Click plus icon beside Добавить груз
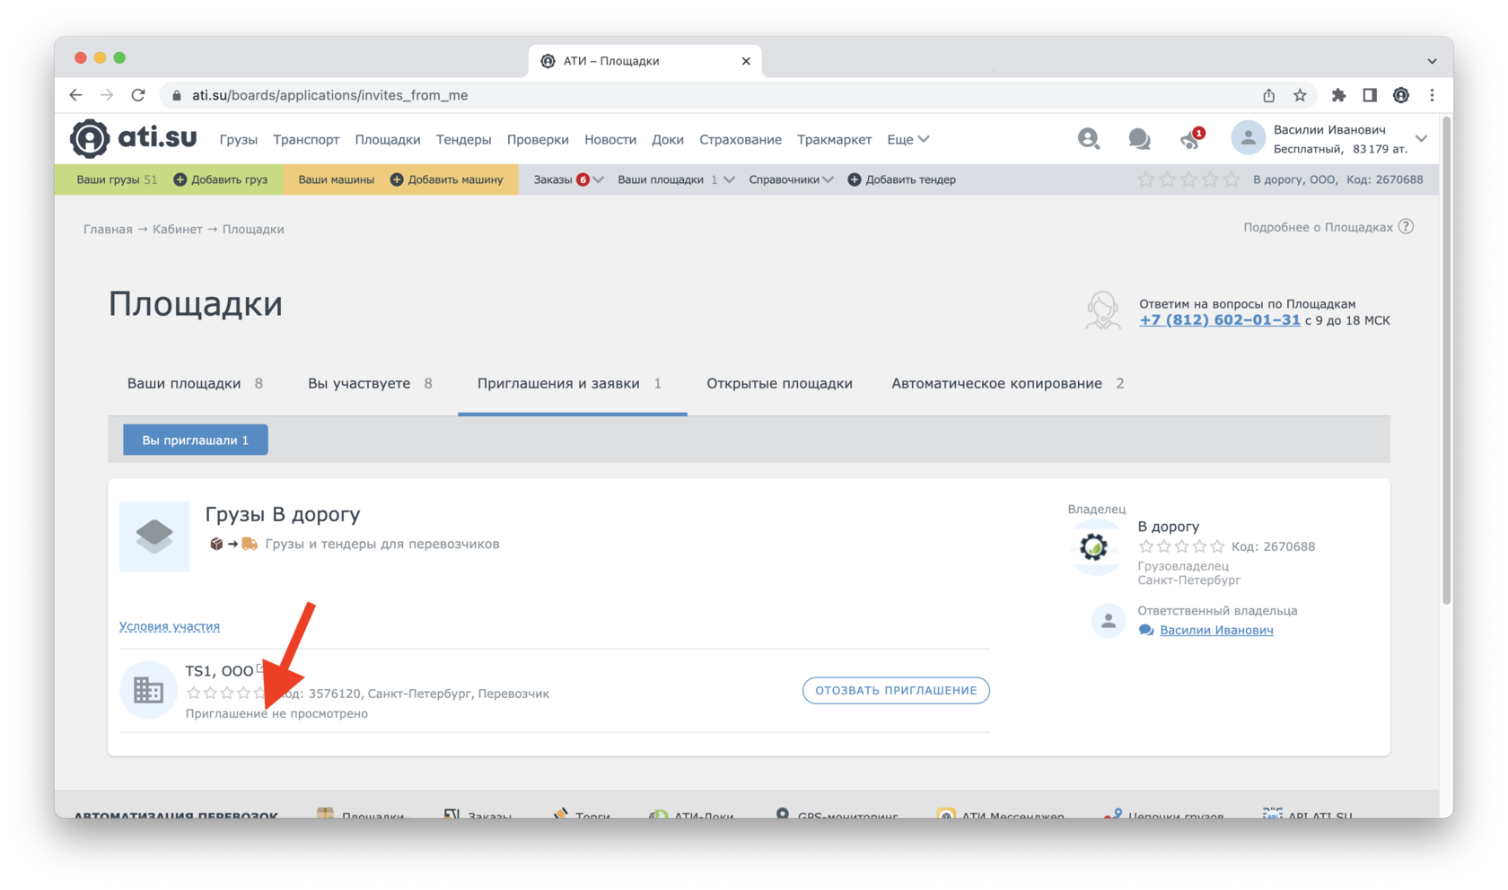Screen dimensions: 1508x890 click(180, 179)
